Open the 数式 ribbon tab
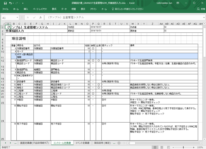 (x=54, y=9)
